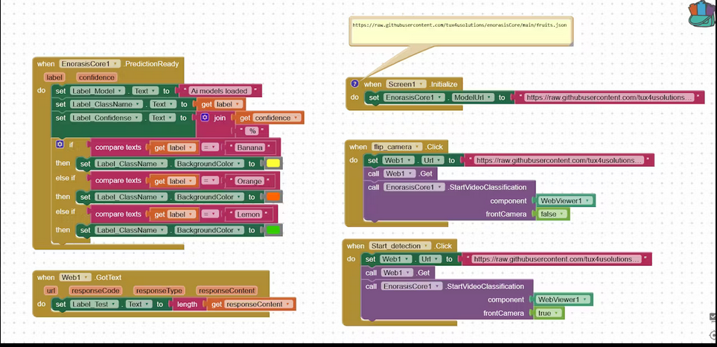Screen dimensions: 717x347
Task: Select the "compare texts" block for Orange
Action: point(118,181)
